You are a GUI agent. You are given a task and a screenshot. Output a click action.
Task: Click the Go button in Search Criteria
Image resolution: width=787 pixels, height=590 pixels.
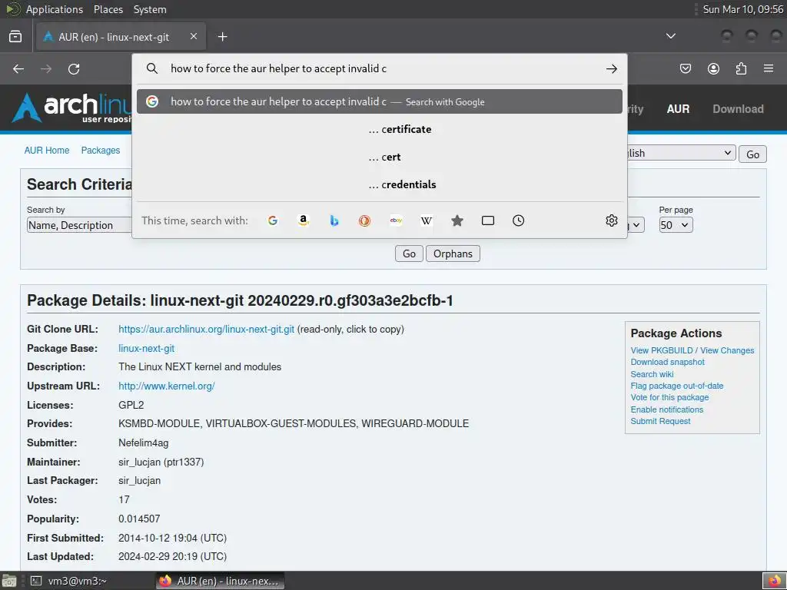[x=409, y=254]
